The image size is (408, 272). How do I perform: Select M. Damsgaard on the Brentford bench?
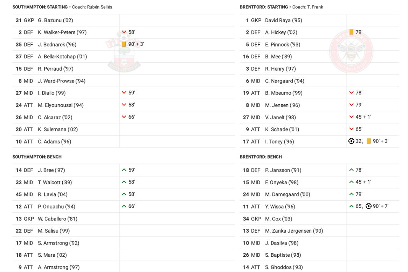[288, 194]
